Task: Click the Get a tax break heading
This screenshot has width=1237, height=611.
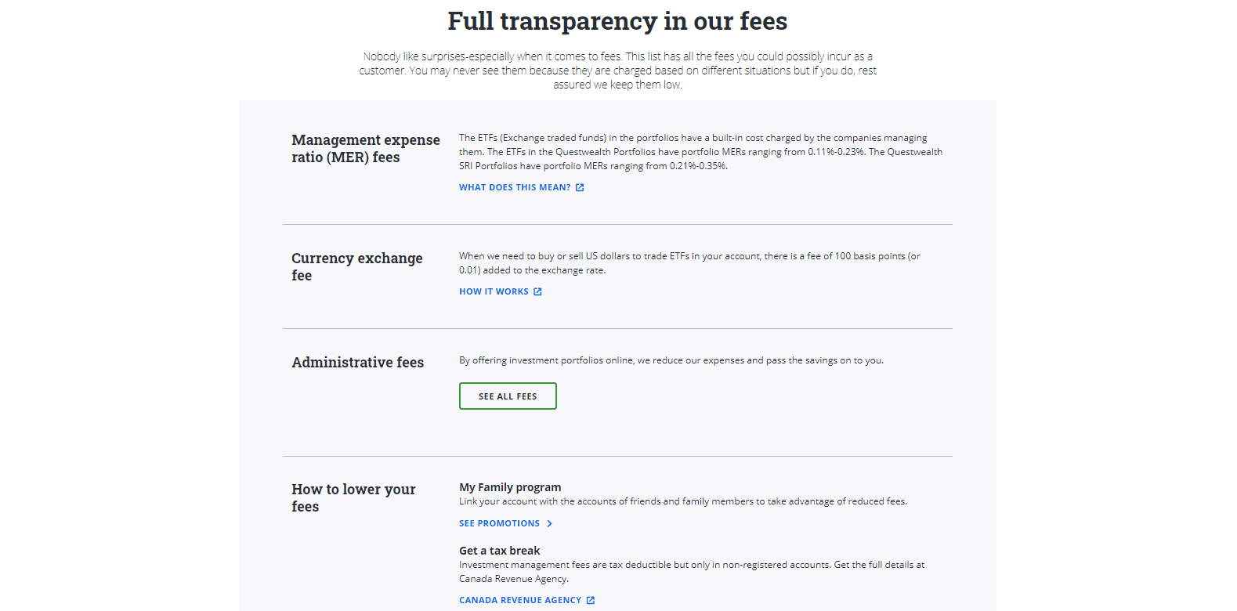Action: coord(499,550)
